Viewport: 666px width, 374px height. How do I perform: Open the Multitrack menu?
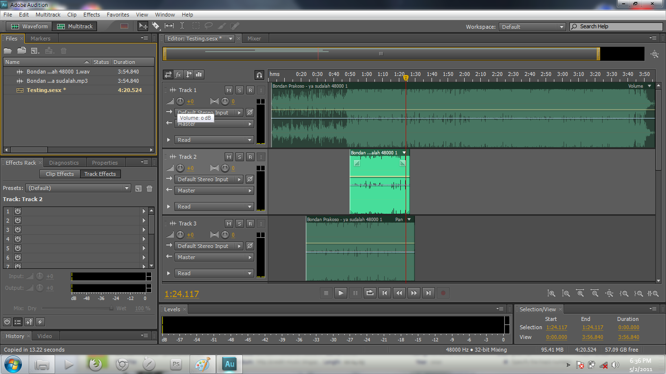pyautogui.click(x=48, y=15)
